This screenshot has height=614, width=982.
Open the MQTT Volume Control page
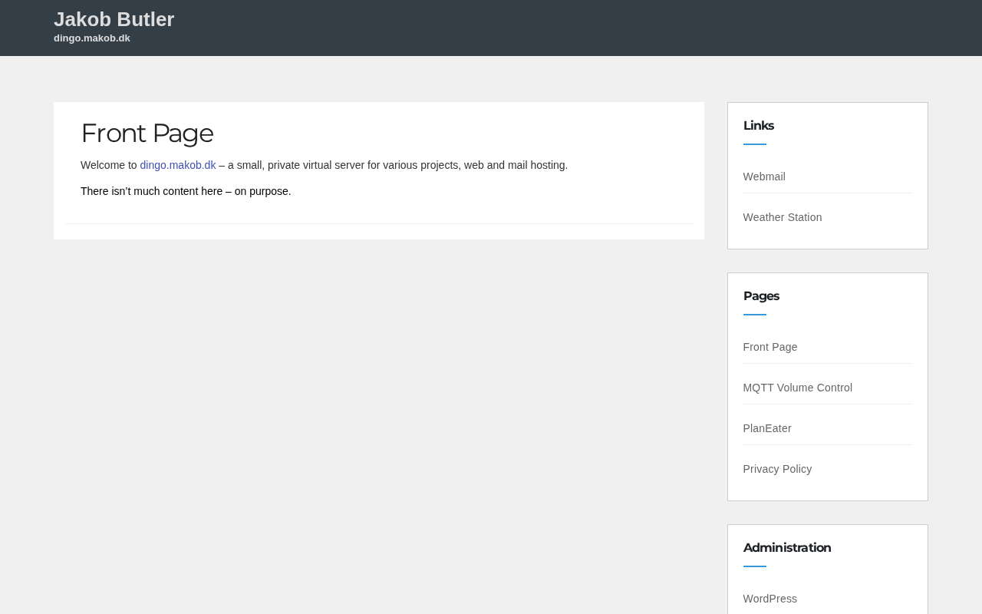(x=797, y=388)
